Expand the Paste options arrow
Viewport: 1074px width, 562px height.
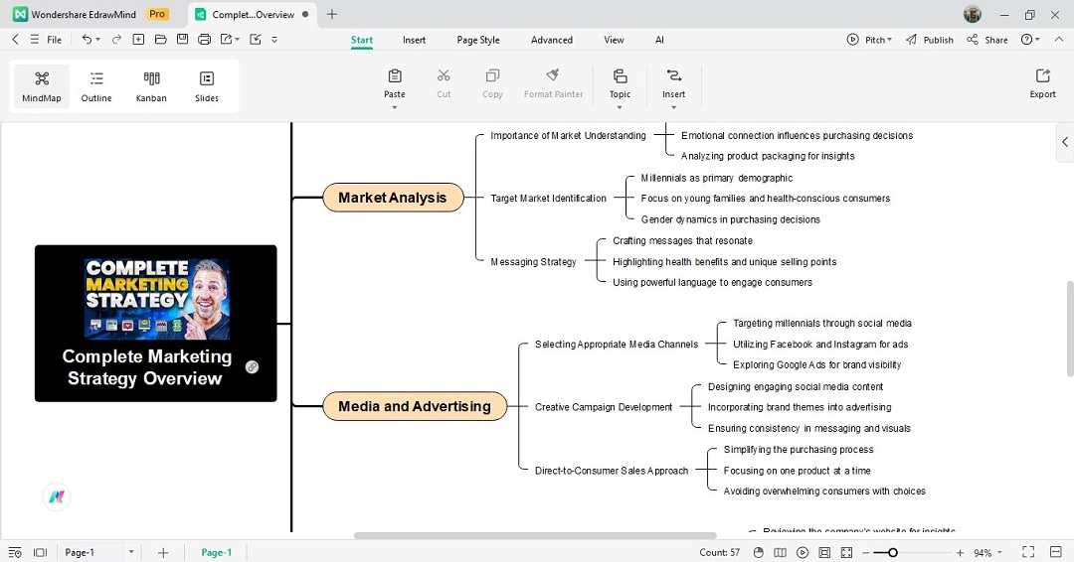point(395,107)
